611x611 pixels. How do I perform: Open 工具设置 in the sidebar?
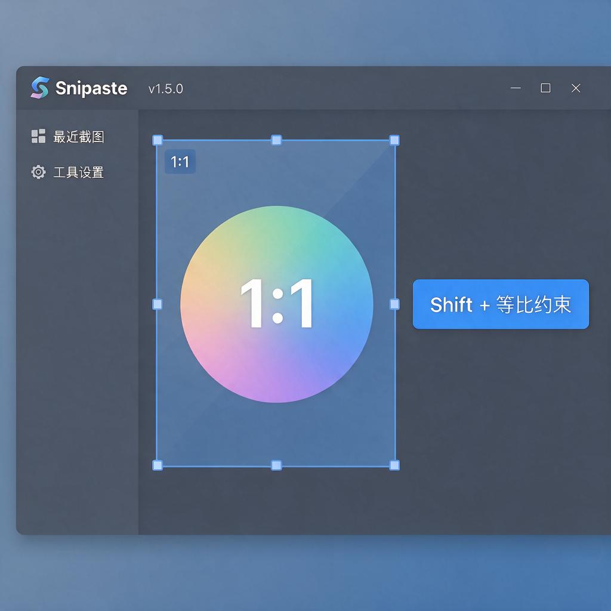click(x=67, y=172)
